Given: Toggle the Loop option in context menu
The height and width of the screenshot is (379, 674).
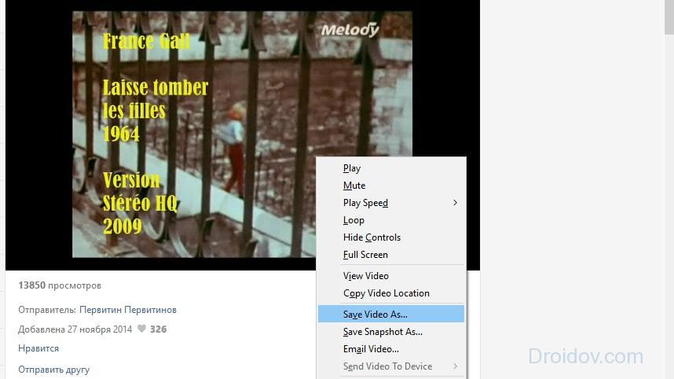Looking at the screenshot, I should pos(353,220).
